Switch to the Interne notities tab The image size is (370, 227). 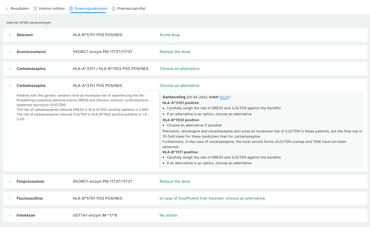click(x=51, y=9)
